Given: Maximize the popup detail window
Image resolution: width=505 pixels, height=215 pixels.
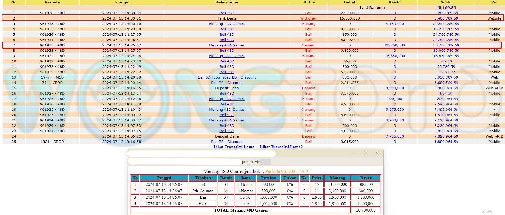Looking at the screenshot, I should 365,153.
